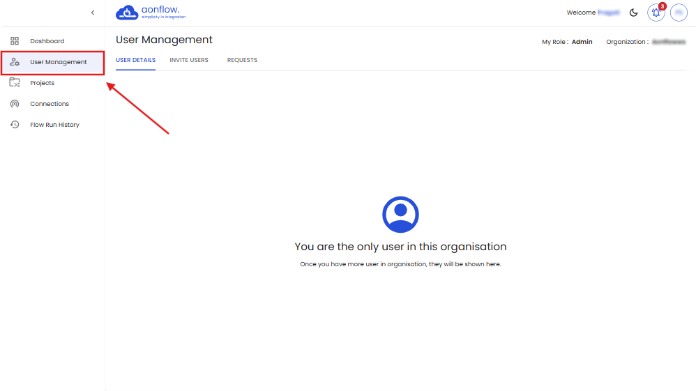Click the Flow Run History clock icon
This screenshot has width=696, height=391.
pos(15,125)
